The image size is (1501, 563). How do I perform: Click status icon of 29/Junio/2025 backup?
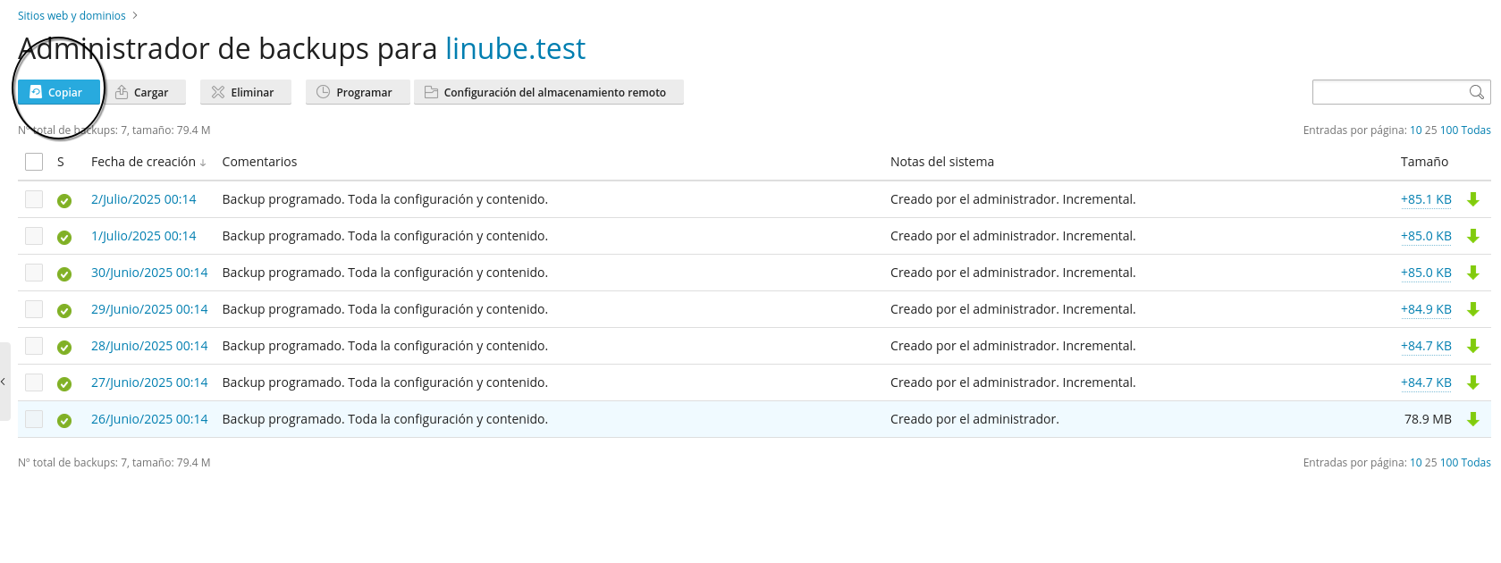[64, 311]
